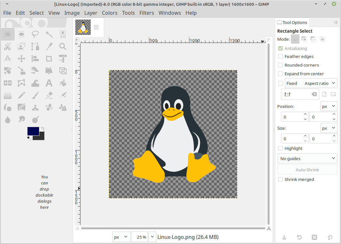This screenshot has height=244, width=341.
Task: Enable the Feather edges checkbox
Action: tap(280, 56)
